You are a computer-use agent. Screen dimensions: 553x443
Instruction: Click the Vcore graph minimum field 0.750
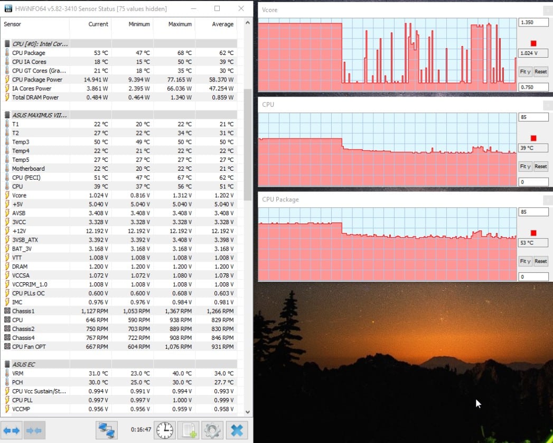pos(533,87)
